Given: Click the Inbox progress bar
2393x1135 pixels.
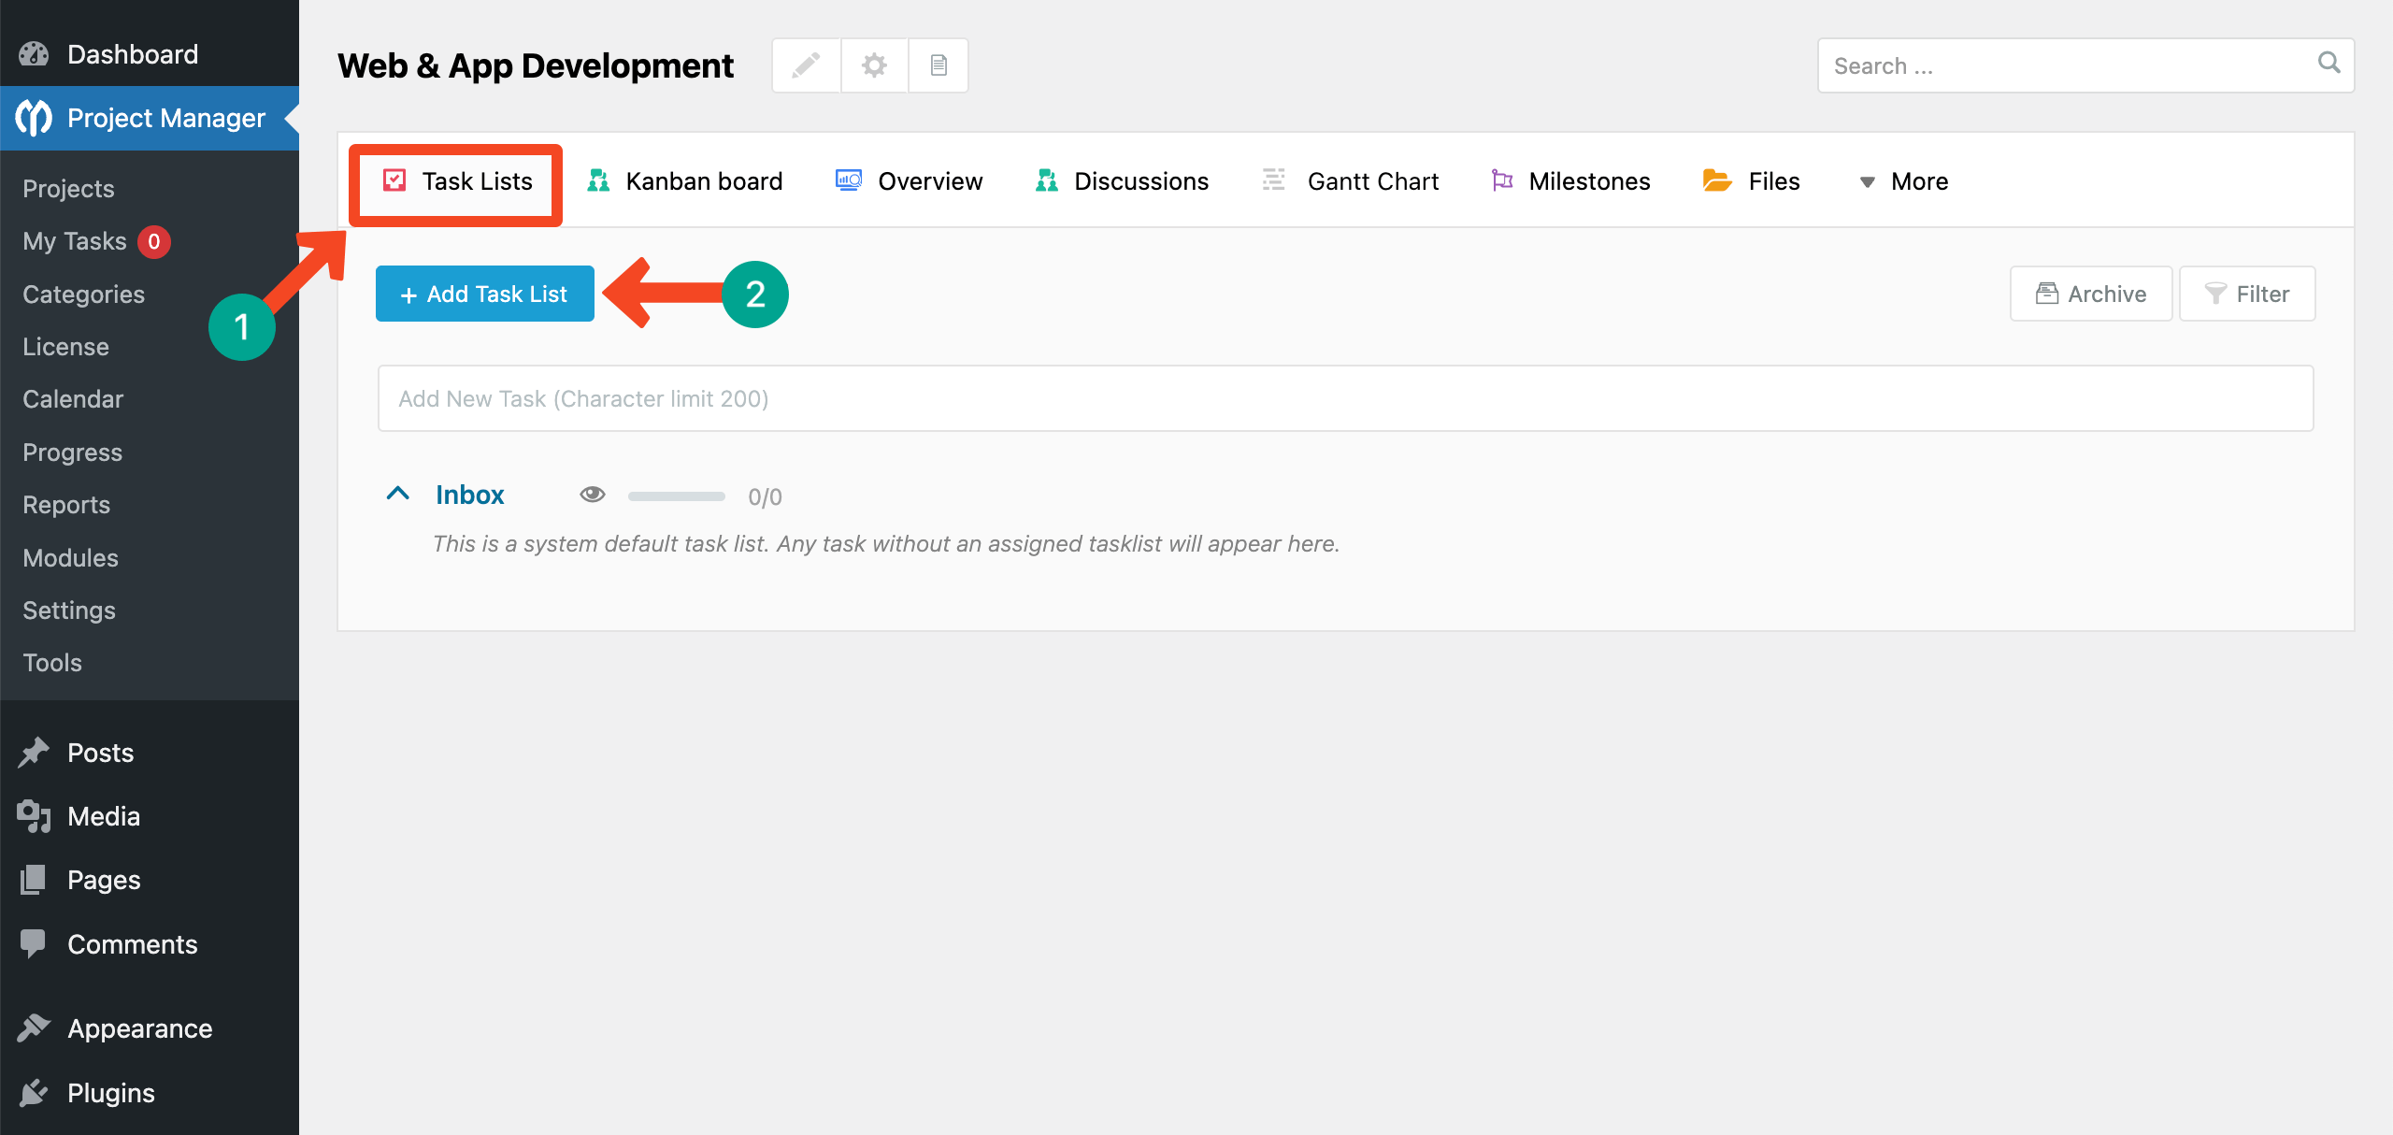Looking at the screenshot, I should (x=676, y=496).
